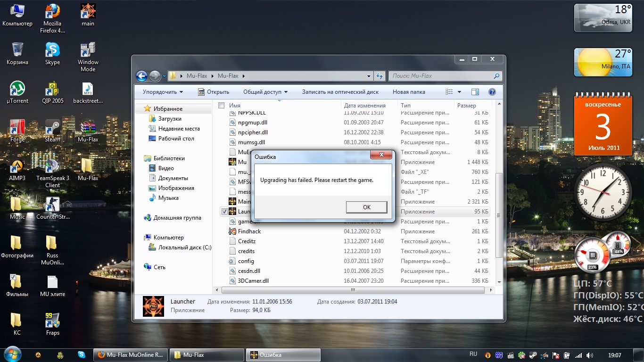
Task: Click Записать на оптический диск
Action: click(340, 92)
